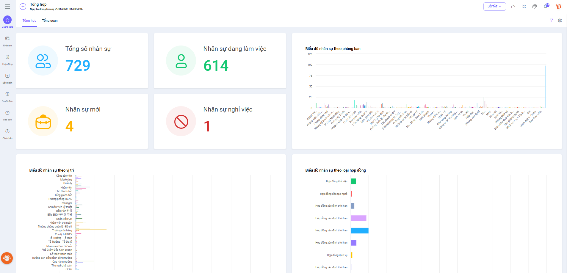567x273 pixels.
Task: Expand the LỐI TẮT dropdown
Action: point(494,7)
